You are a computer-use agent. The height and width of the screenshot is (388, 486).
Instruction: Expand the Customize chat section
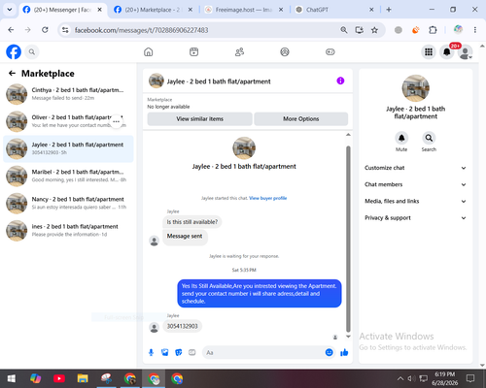pyautogui.click(x=415, y=168)
